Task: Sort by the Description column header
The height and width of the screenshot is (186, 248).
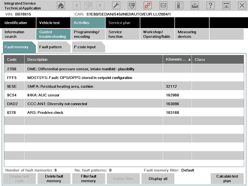Action: (x=94, y=60)
